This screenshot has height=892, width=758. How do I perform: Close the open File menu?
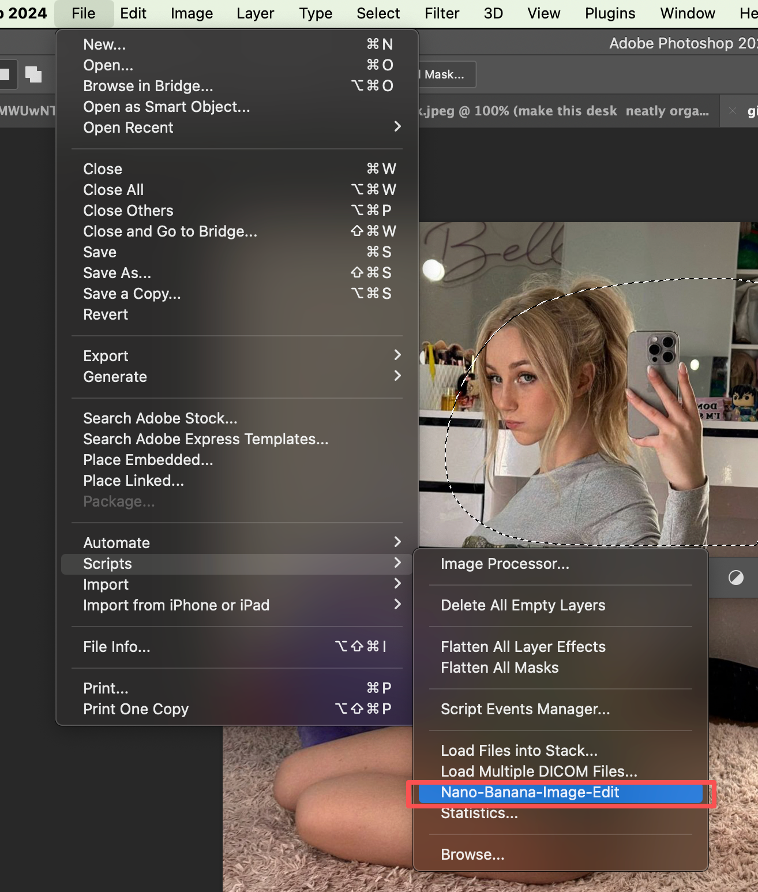83,13
